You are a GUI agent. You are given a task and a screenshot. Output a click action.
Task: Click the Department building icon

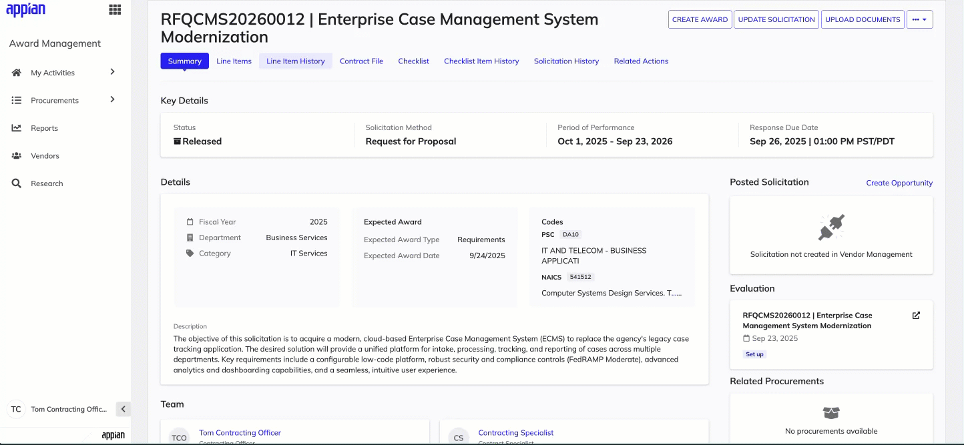[190, 238]
